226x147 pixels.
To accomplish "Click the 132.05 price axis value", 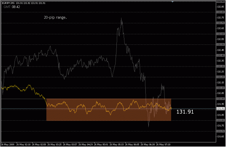I will (221, 93).
